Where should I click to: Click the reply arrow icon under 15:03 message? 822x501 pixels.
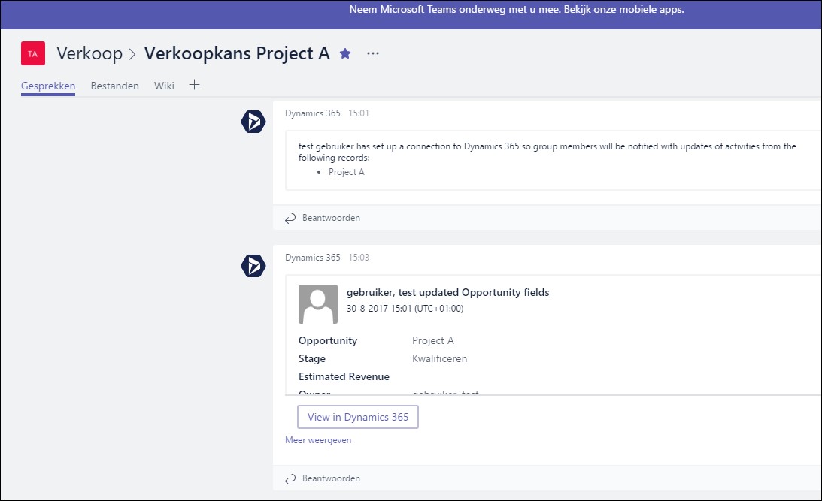(x=290, y=479)
